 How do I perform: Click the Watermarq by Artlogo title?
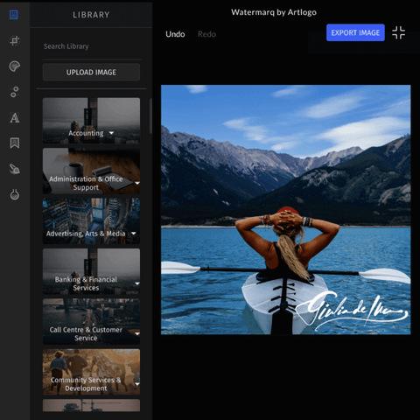[274, 12]
